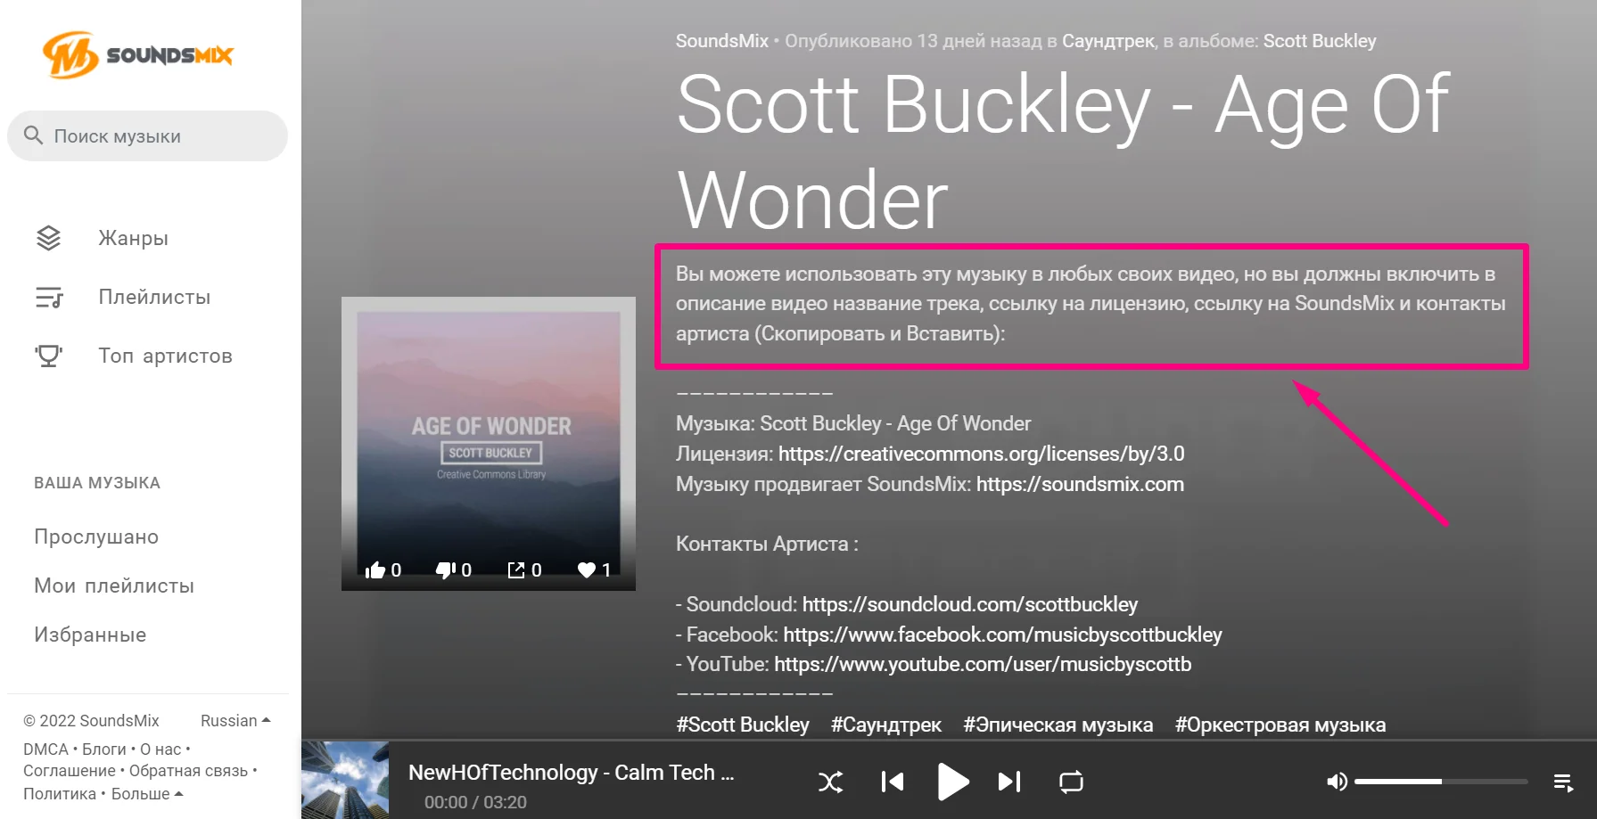1597x819 pixels.
Task: Open the О нас footer link
Action: (161, 749)
